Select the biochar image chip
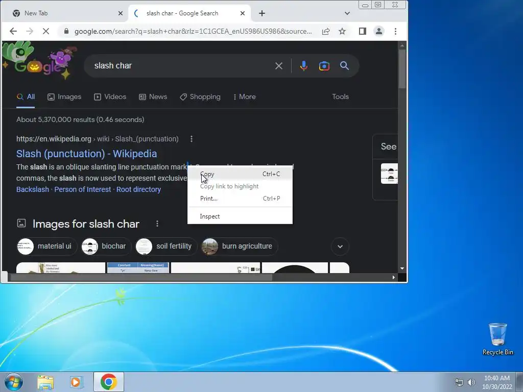523x392 pixels. (106, 247)
